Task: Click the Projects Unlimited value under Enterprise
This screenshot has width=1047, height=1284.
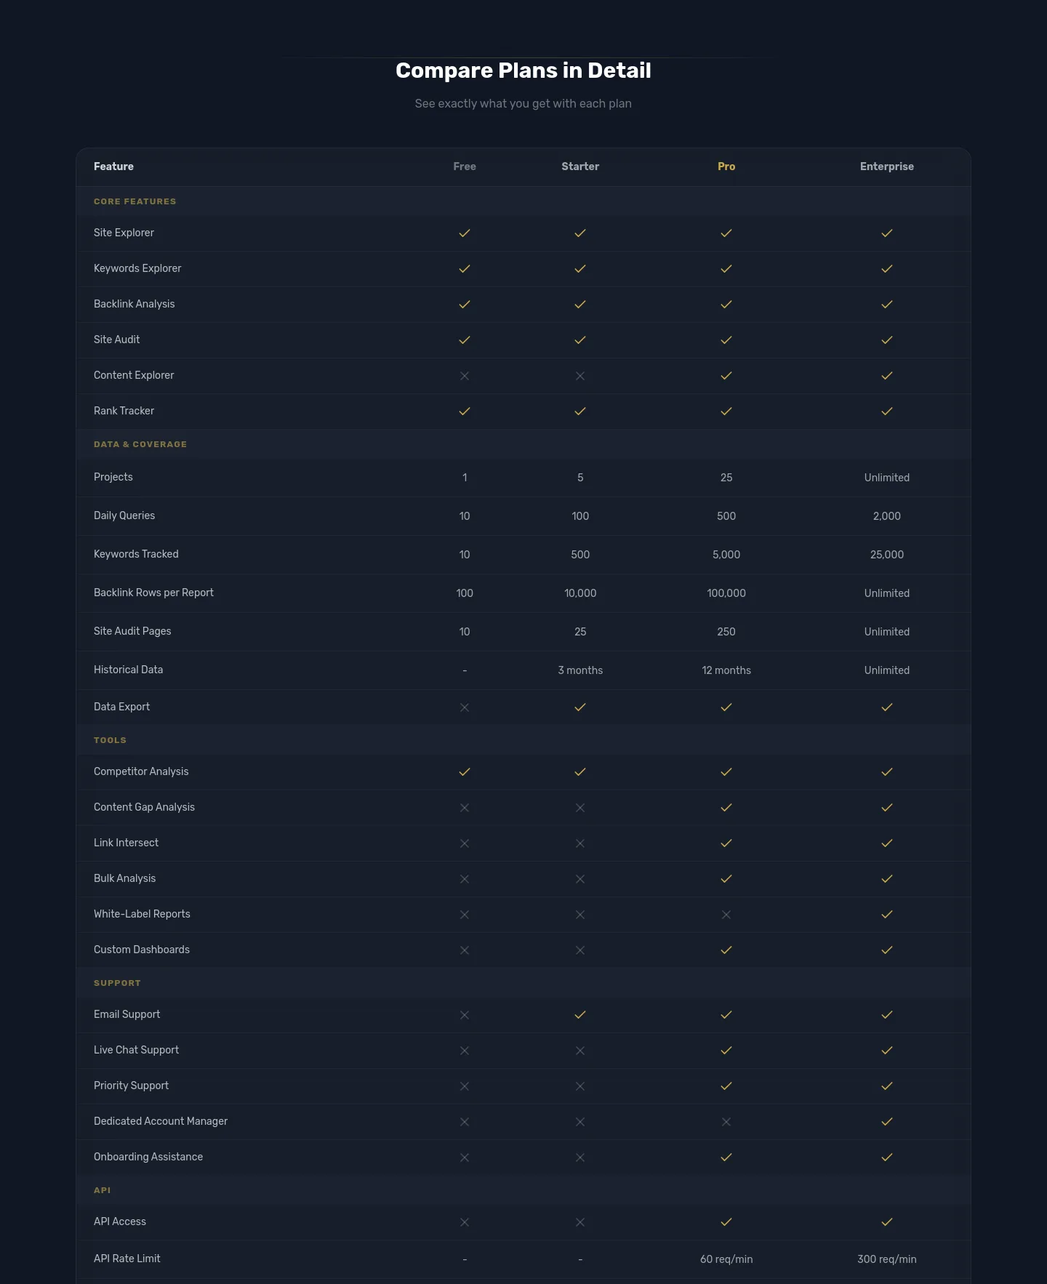Action: click(887, 478)
